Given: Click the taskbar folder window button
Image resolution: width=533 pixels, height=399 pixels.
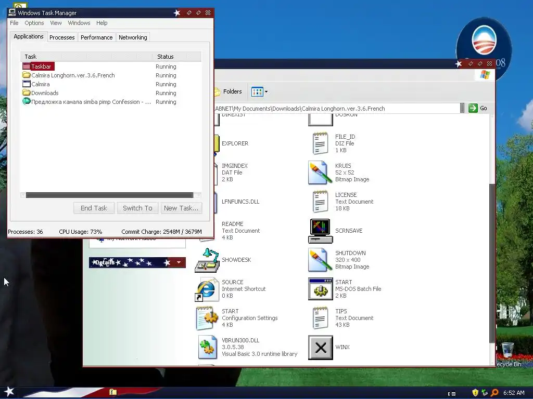Looking at the screenshot, I should pos(113,392).
